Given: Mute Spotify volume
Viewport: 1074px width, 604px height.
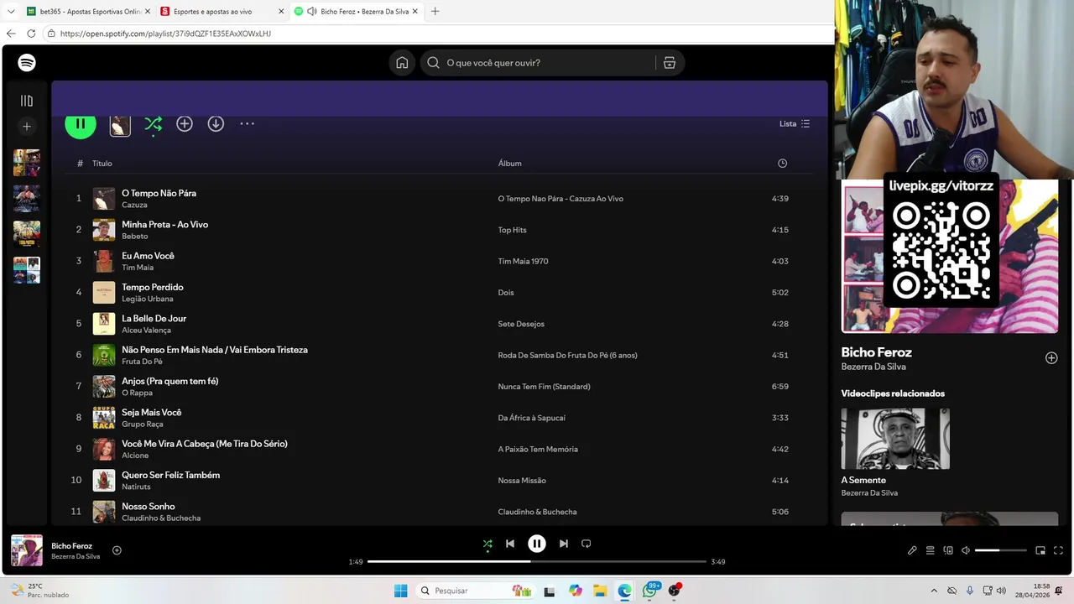Looking at the screenshot, I should [x=966, y=550].
